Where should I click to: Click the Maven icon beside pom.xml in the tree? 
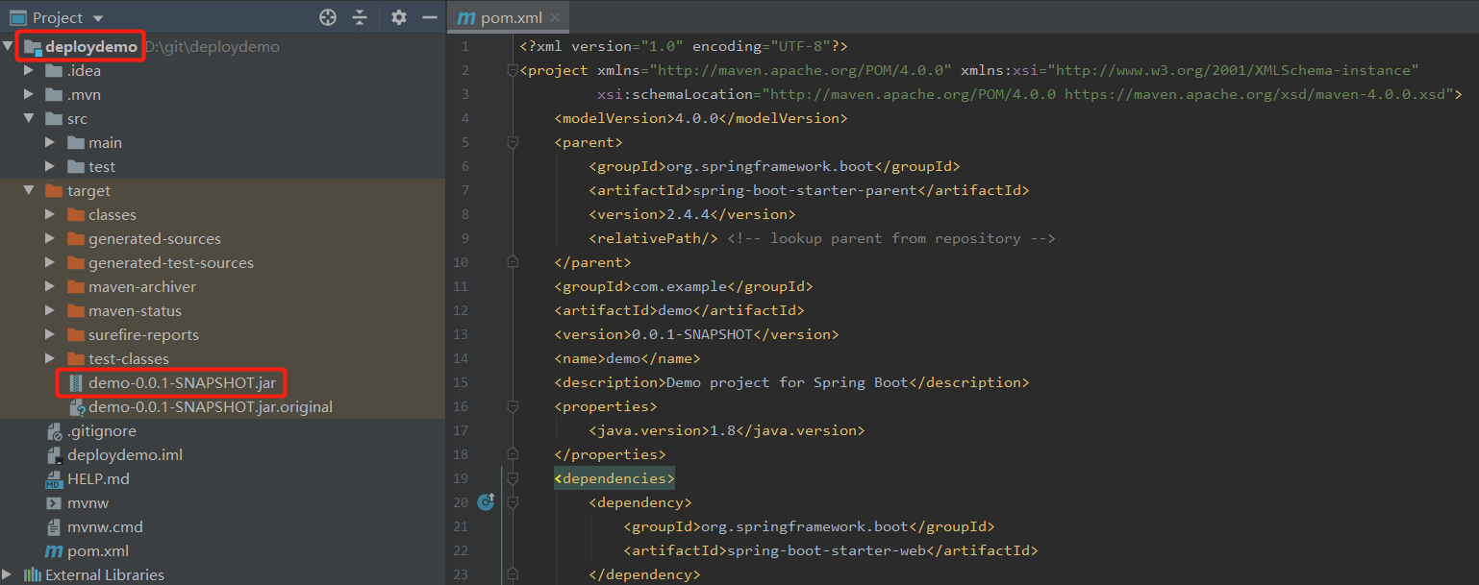(53, 550)
